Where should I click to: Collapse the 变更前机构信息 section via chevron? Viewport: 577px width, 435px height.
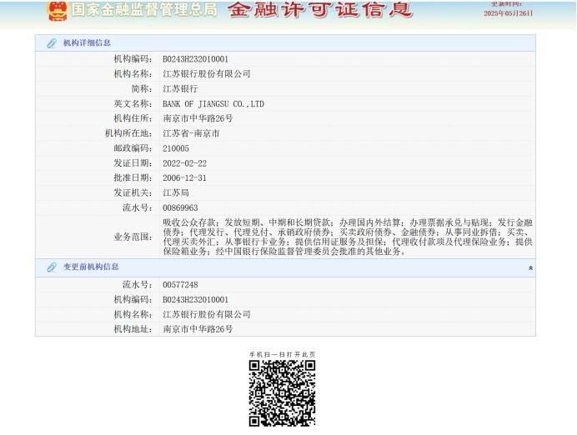point(530,268)
